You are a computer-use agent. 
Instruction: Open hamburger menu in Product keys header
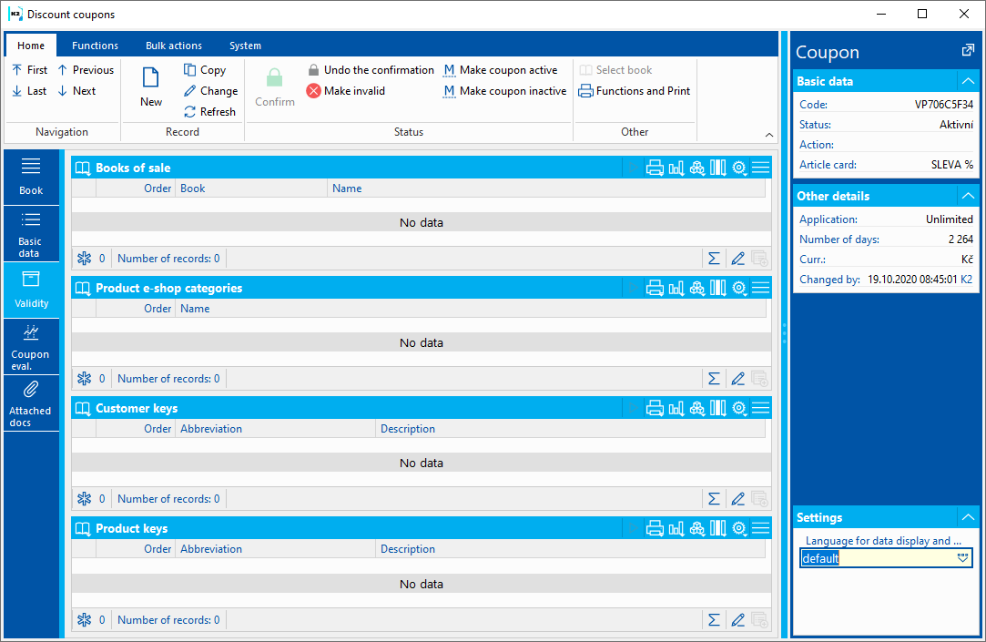(x=760, y=528)
